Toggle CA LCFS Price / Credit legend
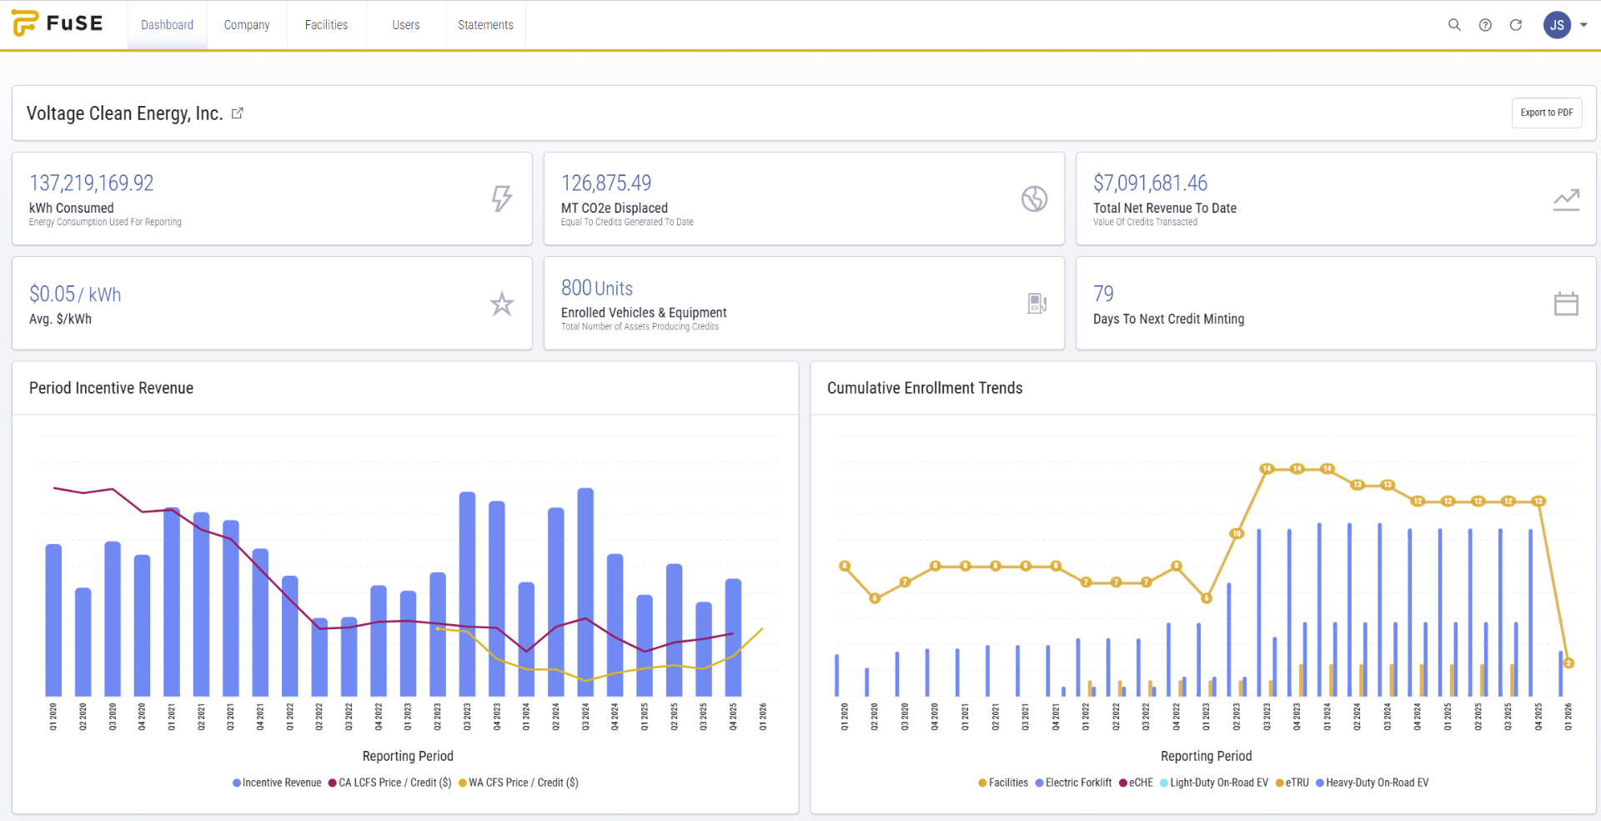 pyautogui.click(x=389, y=783)
